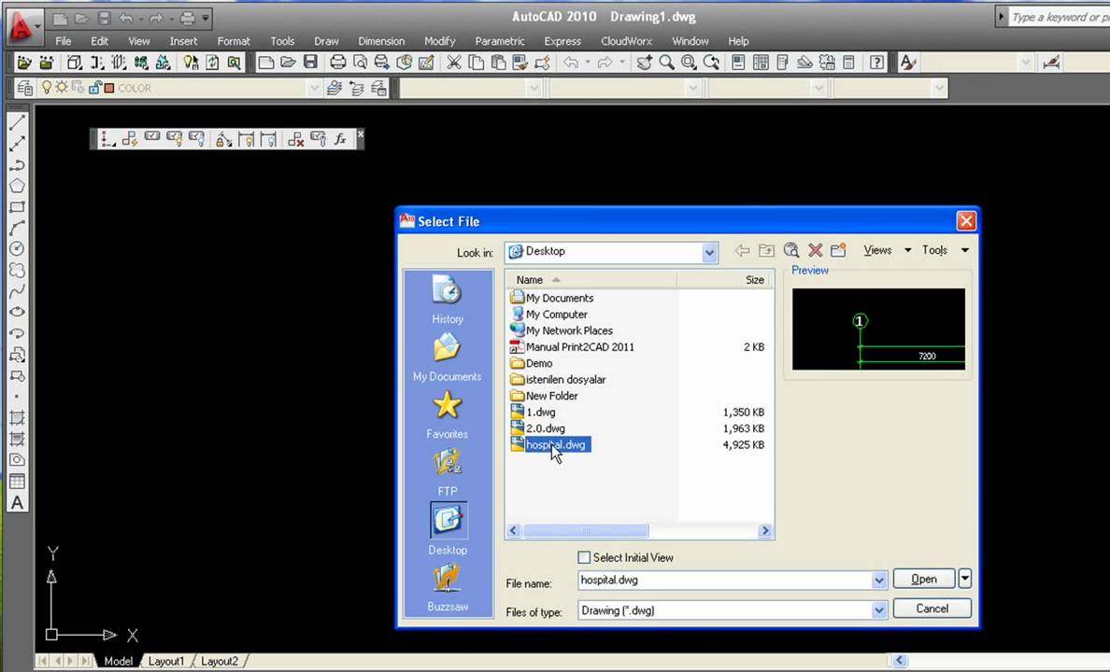Click the My Documents places bar icon

(448, 357)
